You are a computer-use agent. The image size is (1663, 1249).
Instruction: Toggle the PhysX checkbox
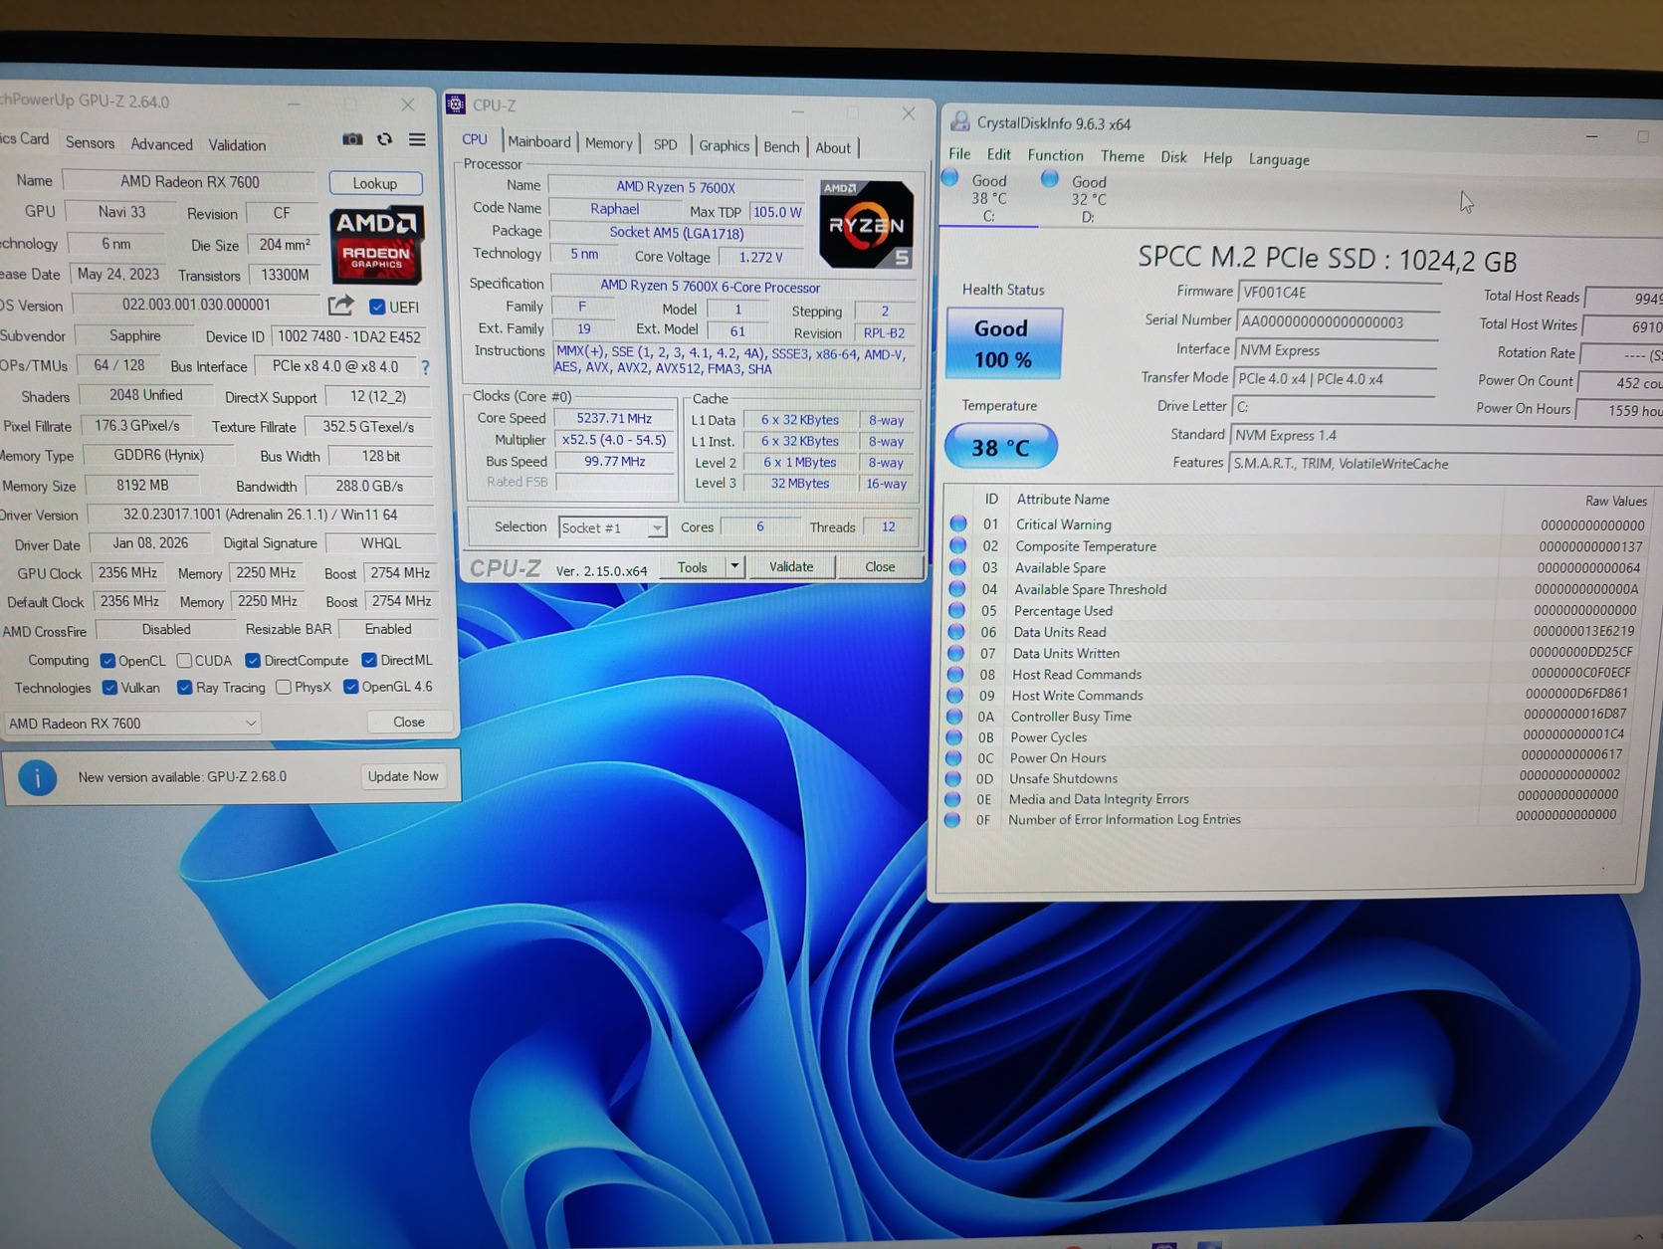[x=284, y=687]
